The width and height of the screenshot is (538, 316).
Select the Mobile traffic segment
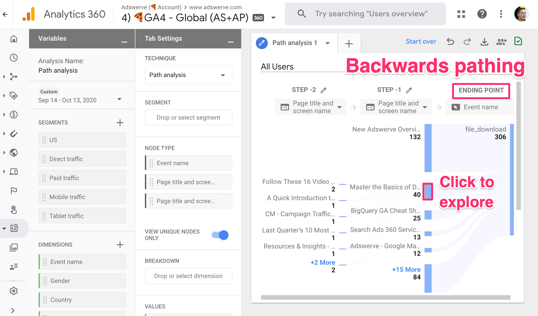point(82,197)
